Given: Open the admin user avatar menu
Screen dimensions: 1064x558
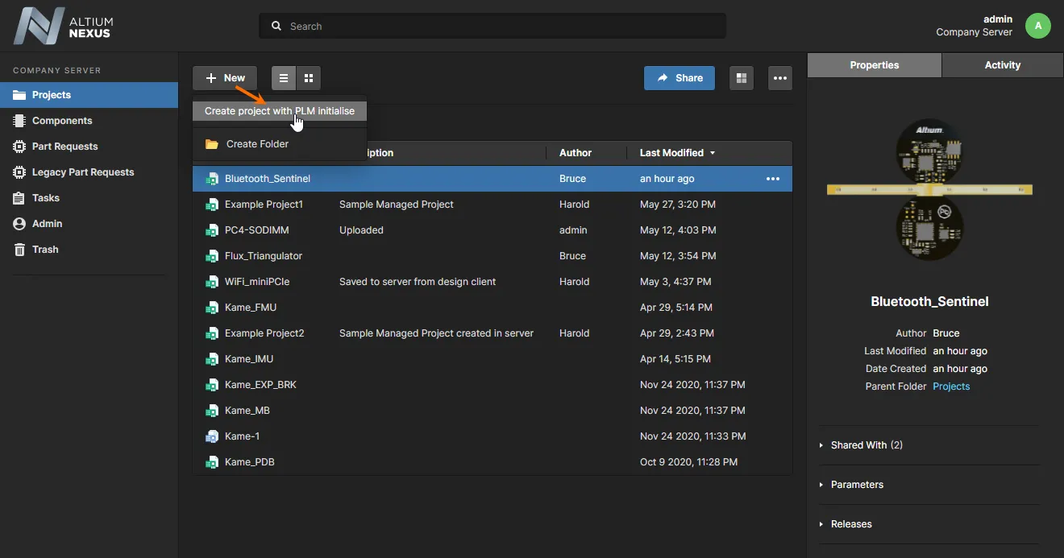Looking at the screenshot, I should [x=1038, y=26].
